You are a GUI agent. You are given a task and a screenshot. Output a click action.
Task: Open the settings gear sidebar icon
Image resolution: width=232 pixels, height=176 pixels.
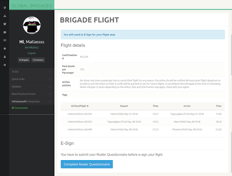coord(5,65)
